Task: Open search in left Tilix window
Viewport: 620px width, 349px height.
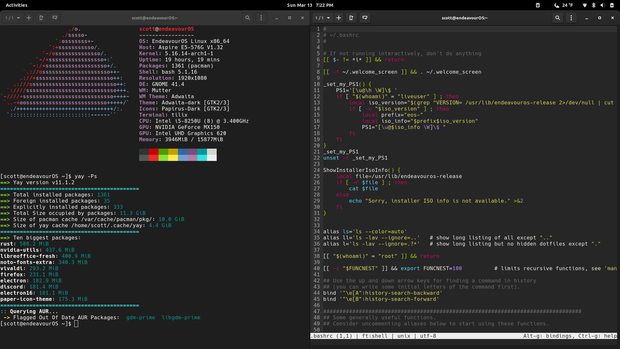Action: 248,18
